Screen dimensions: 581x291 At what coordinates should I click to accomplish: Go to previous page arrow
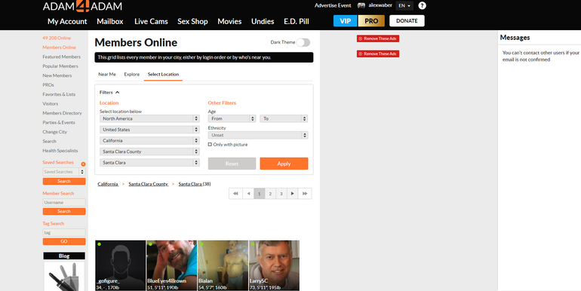pos(248,193)
